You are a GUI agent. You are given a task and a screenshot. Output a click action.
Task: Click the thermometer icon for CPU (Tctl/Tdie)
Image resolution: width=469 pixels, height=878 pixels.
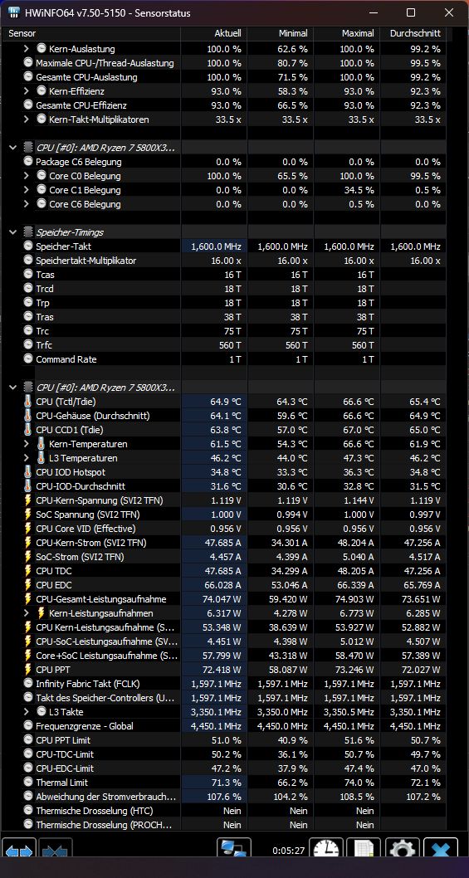pyautogui.click(x=28, y=402)
